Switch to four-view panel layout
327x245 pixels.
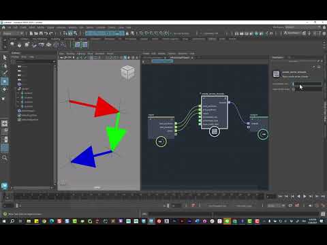pyautogui.click(x=5, y=131)
